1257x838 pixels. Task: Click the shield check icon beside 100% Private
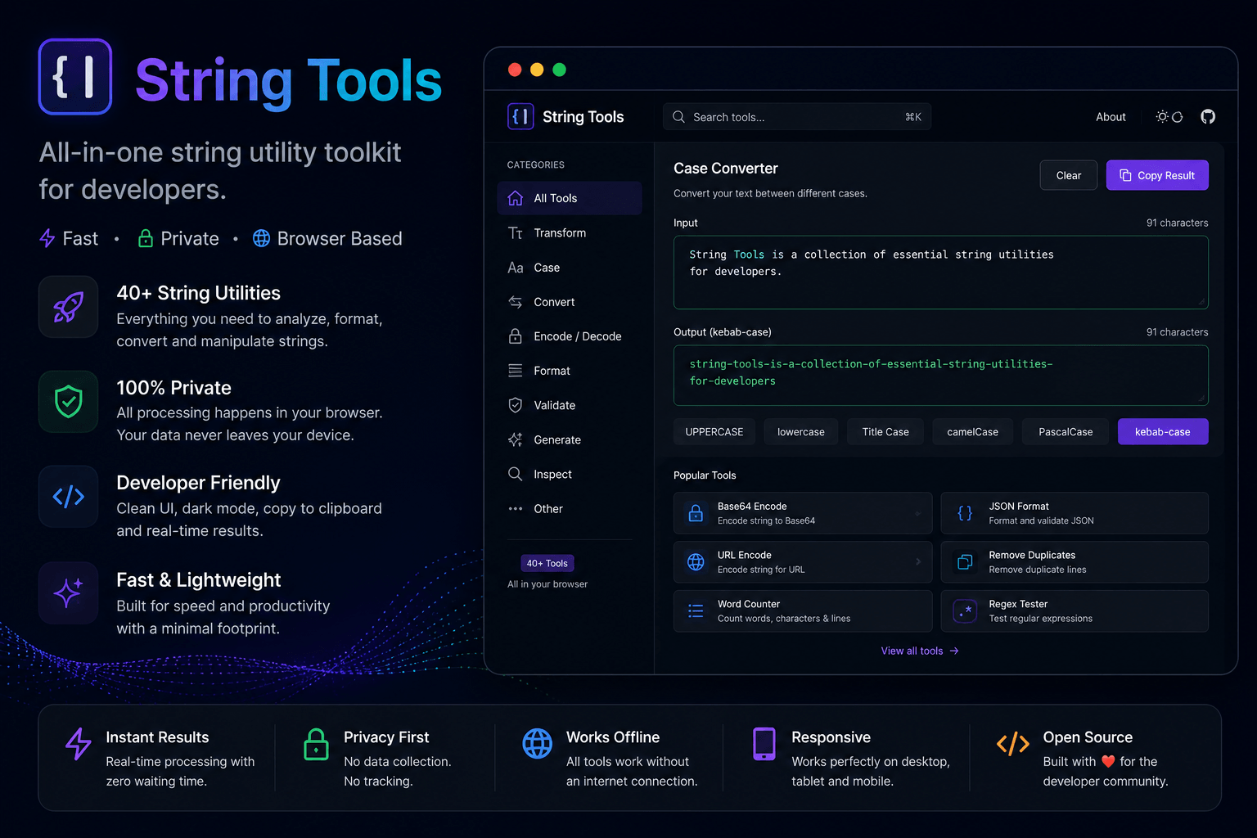(x=69, y=401)
